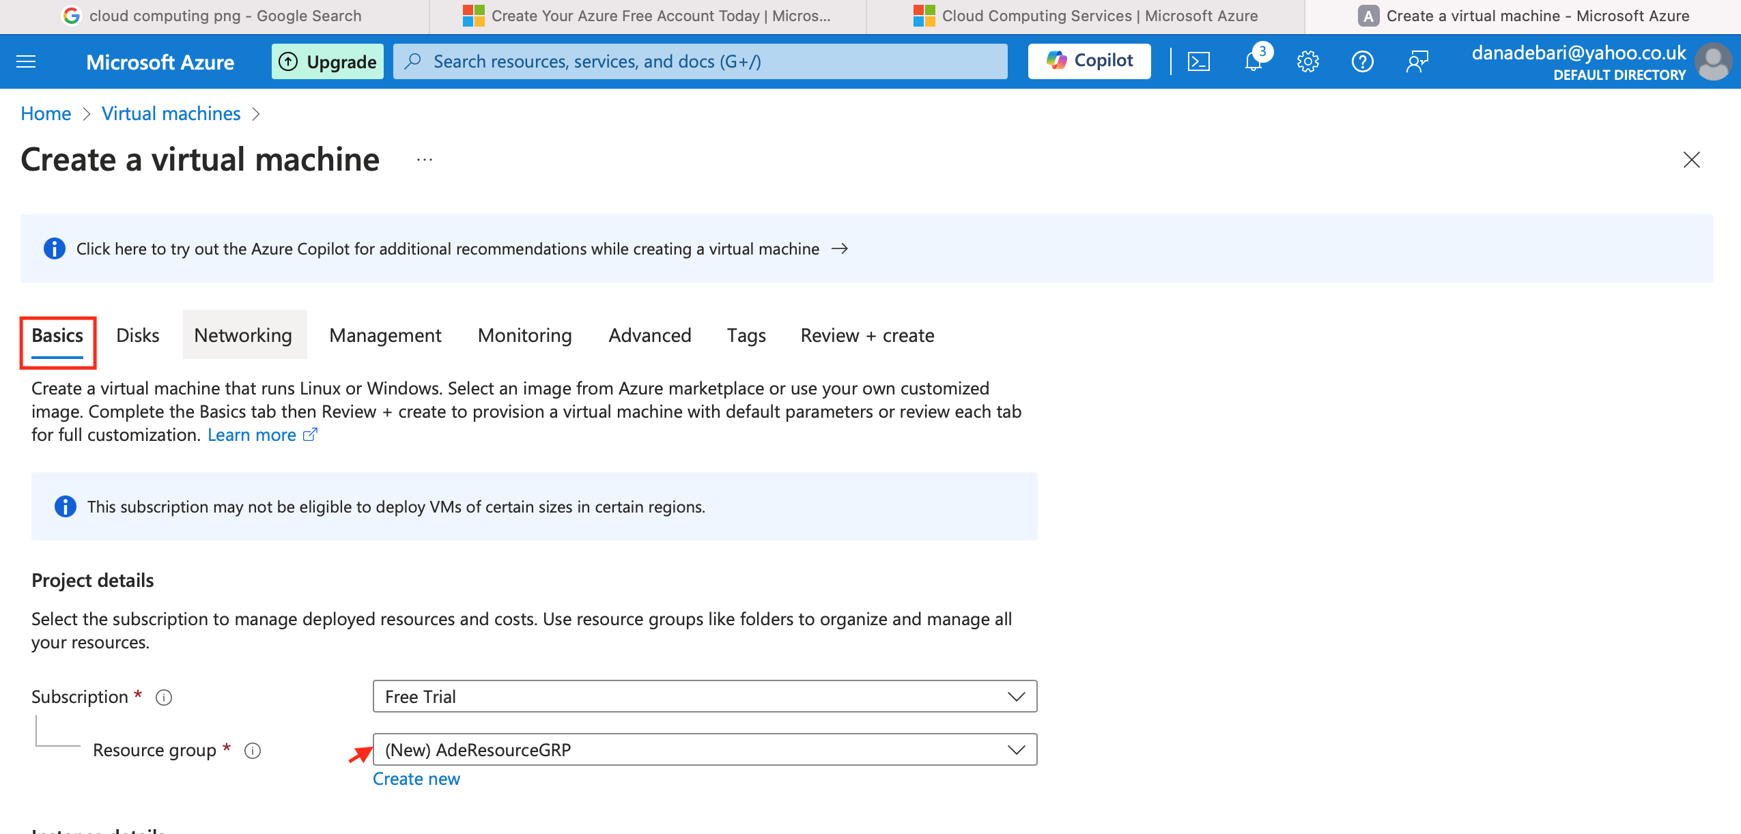Viewport: 1741px width, 834px height.
Task: Open the hamburger portal menu
Action: [x=26, y=62]
